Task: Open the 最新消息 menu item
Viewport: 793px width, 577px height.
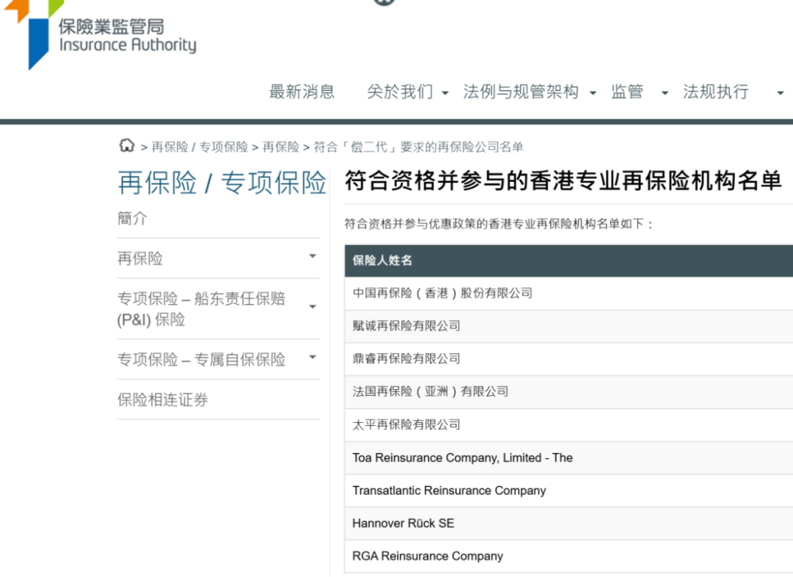Action: point(302,92)
